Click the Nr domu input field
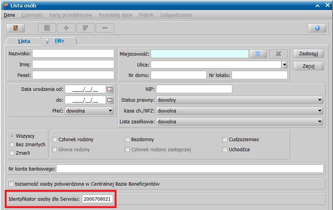The image size is (333, 210). [179, 75]
